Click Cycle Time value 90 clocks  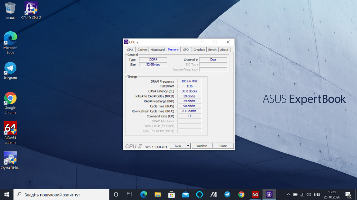point(190,106)
